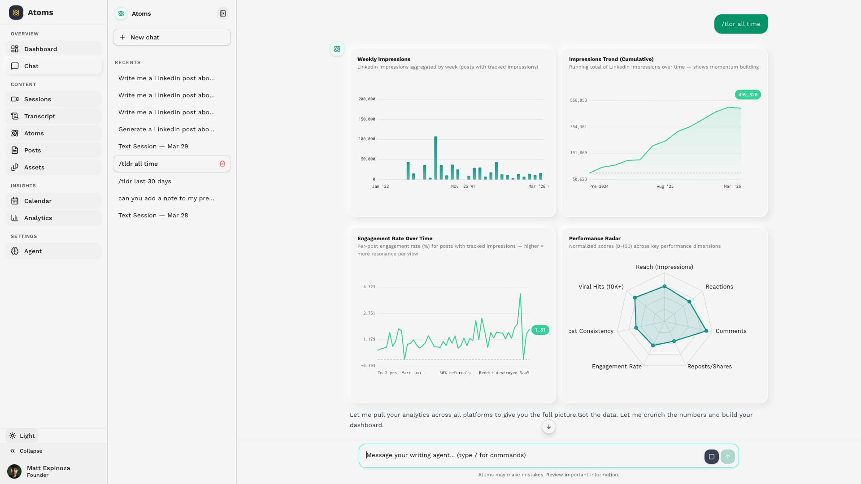The image size is (861, 484).
Task: Expand the commands button near message input
Action: point(711,456)
